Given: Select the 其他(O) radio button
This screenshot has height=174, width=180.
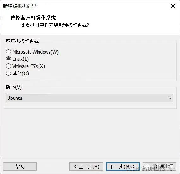Looking at the screenshot, I should pos(9,73).
